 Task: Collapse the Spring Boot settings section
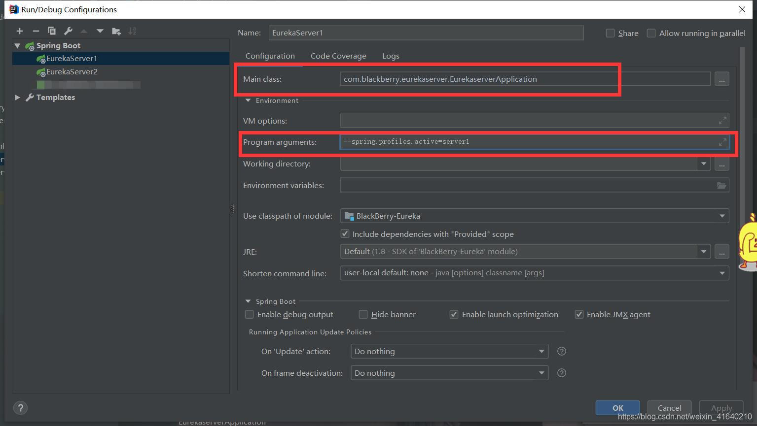pyautogui.click(x=248, y=301)
